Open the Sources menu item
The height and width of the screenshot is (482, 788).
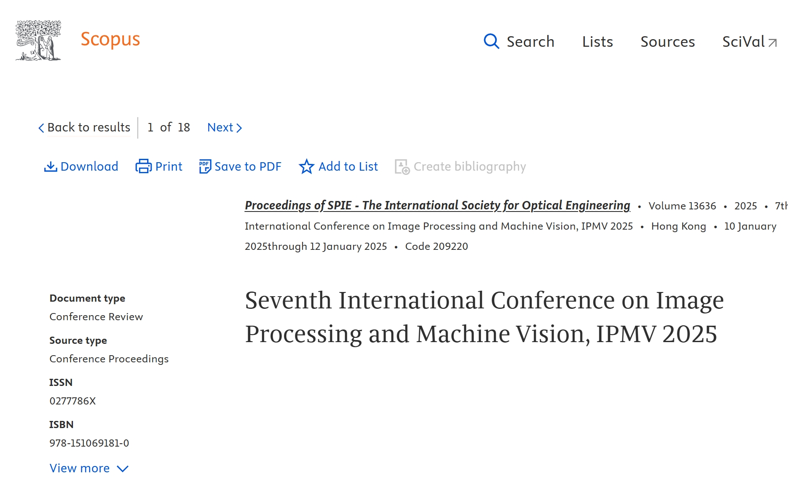tap(667, 42)
